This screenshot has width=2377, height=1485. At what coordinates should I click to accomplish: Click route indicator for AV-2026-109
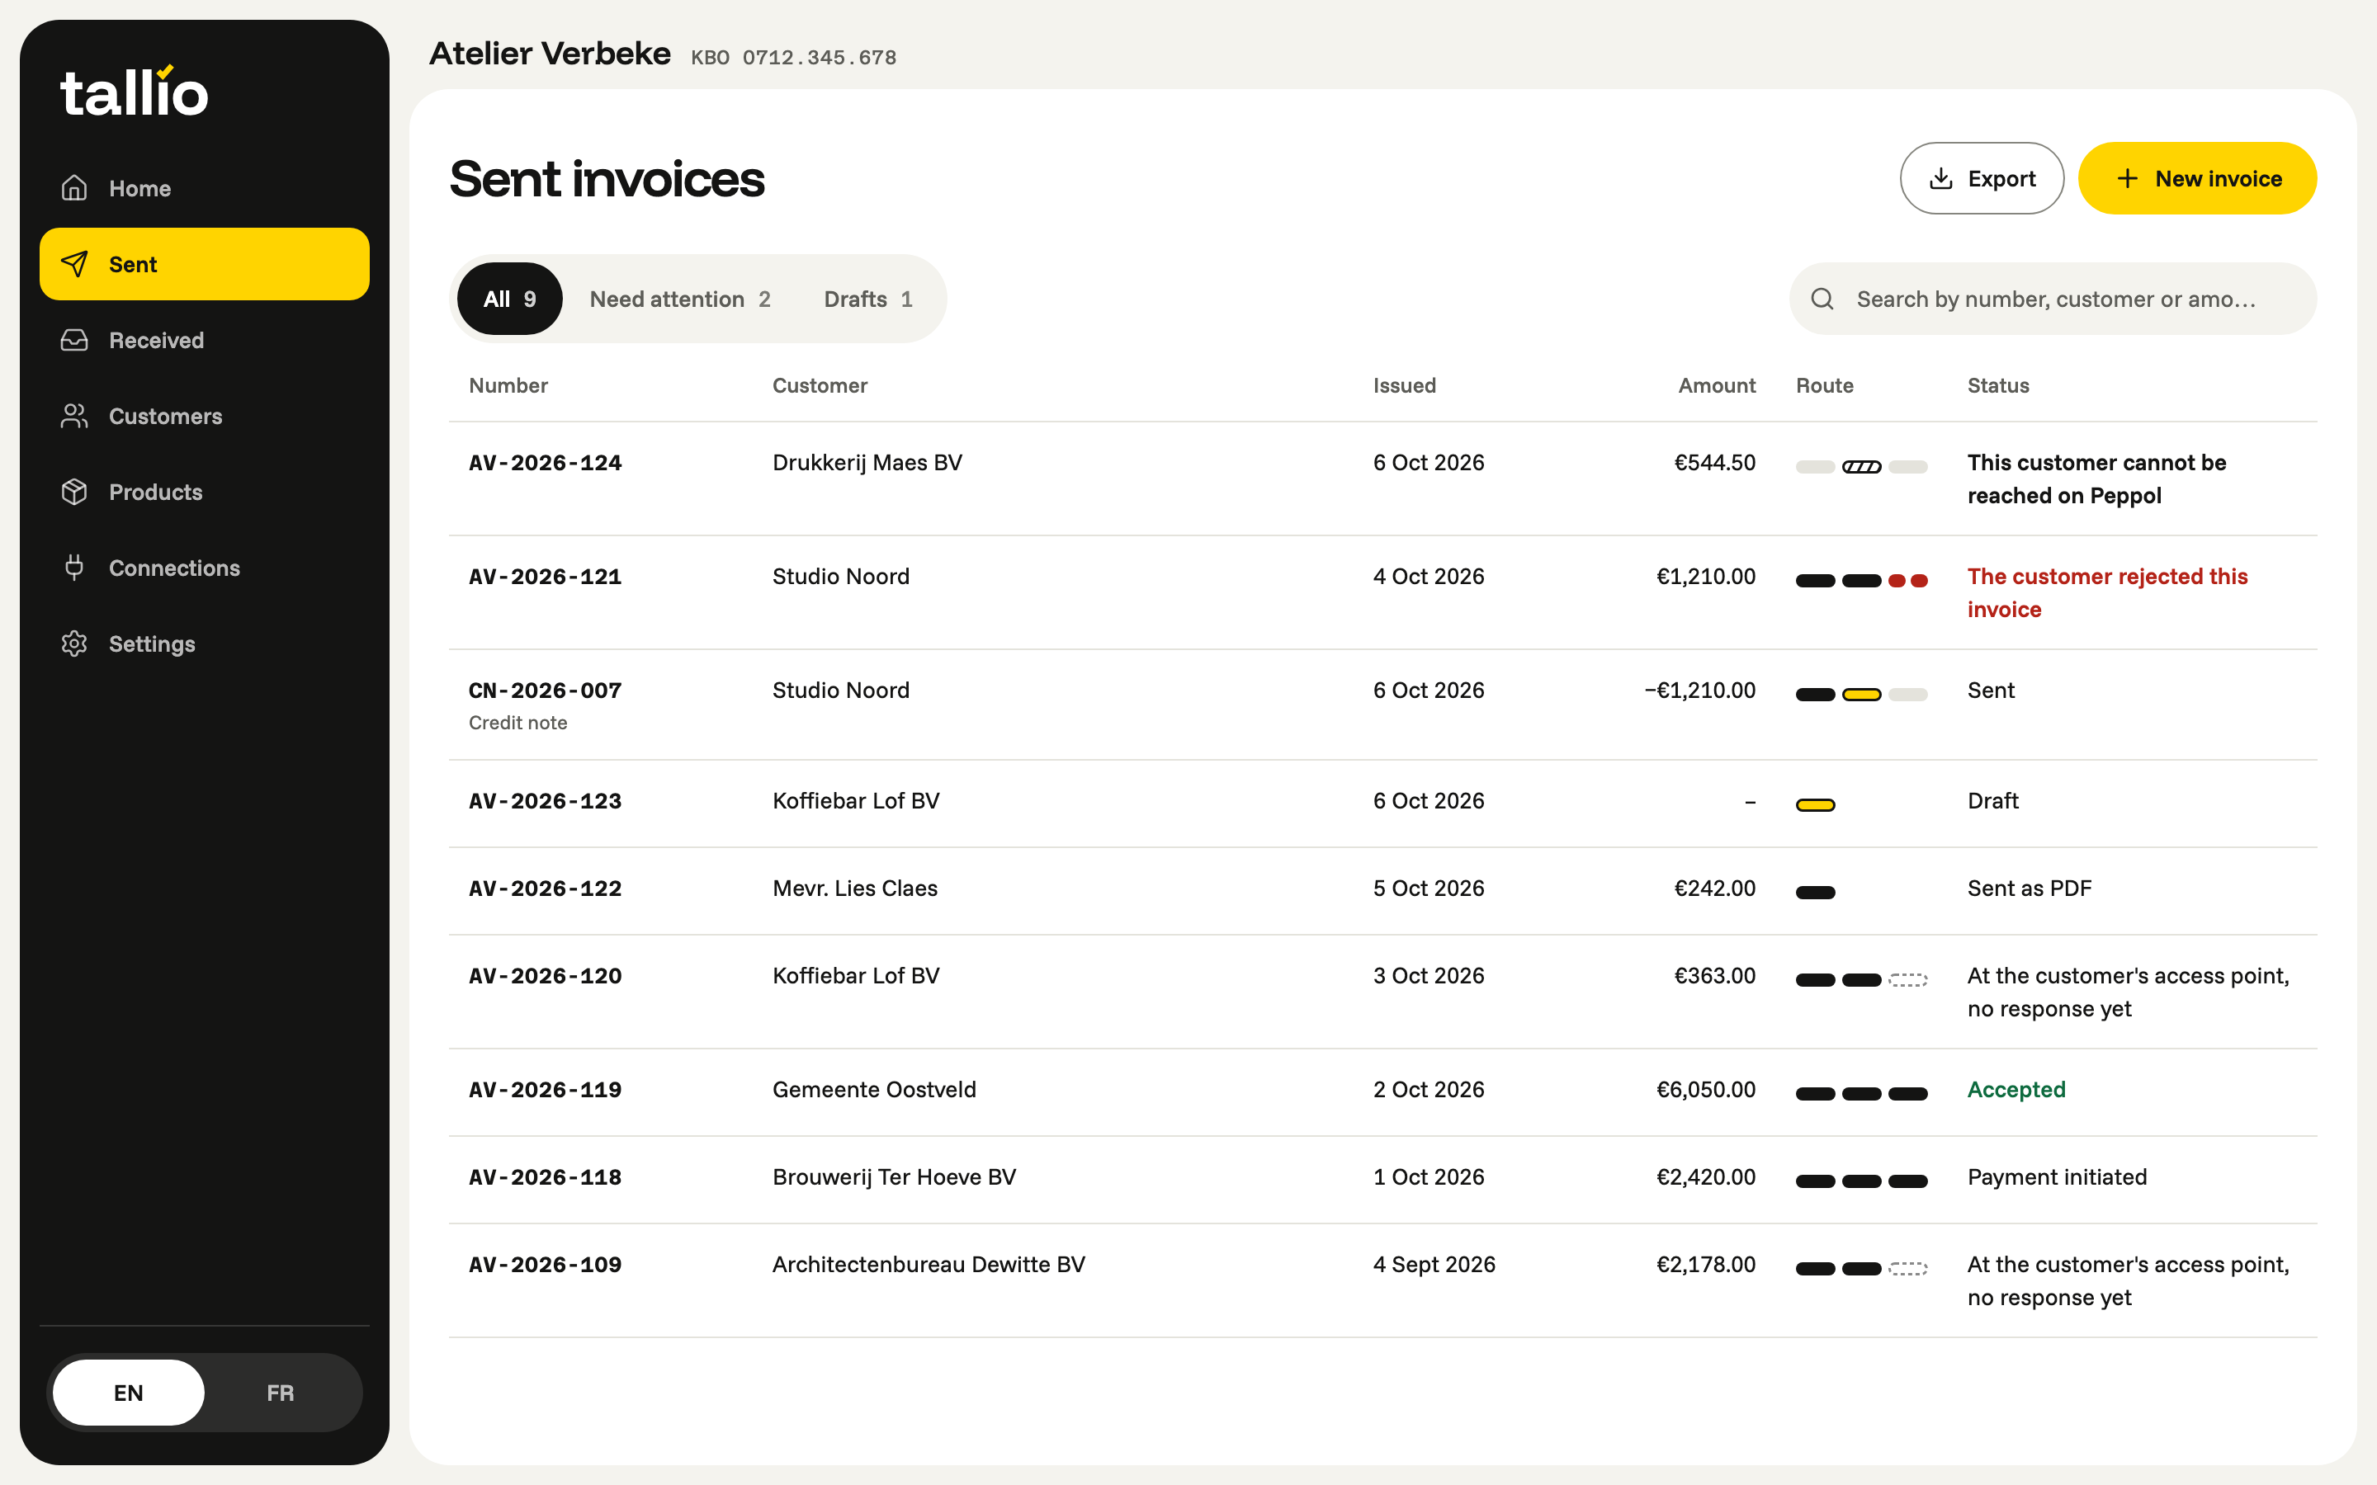point(1861,1269)
